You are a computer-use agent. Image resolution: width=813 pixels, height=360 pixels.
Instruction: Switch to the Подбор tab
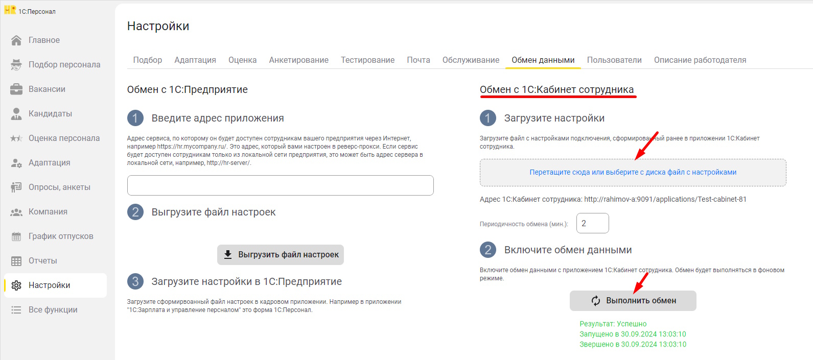coord(148,60)
